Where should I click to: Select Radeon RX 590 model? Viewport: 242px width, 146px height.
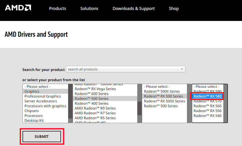pyautogui.click(x=208, y=91)
